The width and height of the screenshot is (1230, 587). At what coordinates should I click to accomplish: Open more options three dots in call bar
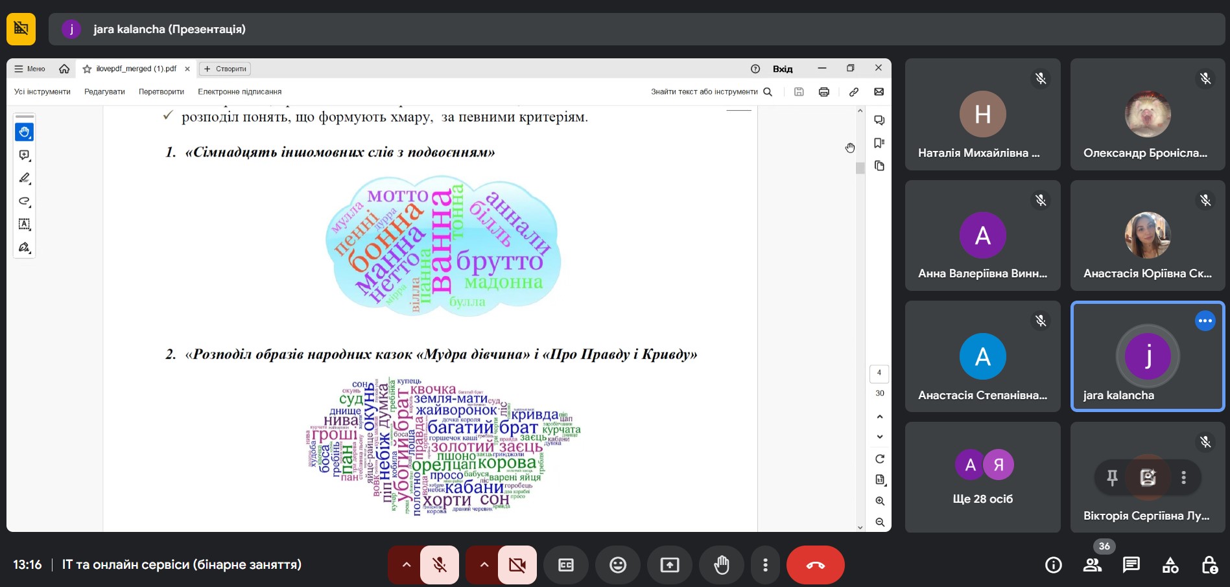pyautogui.click(x=766, y=565)
